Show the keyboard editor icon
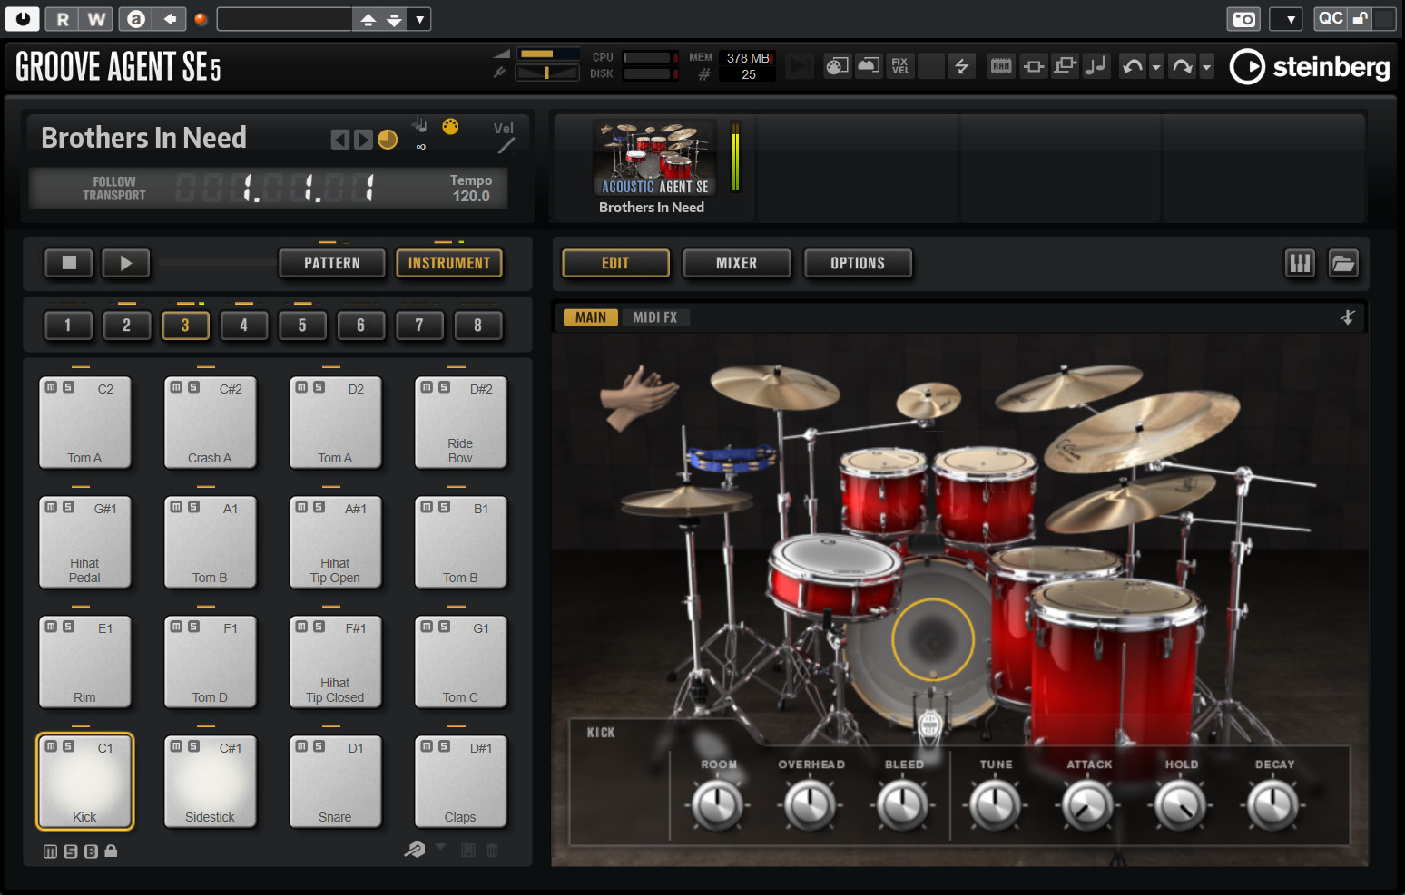The height and width of the screenshot is (895, 1405). [x=1301, y=264]
